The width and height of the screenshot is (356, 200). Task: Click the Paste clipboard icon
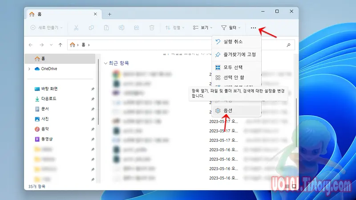(106, 28)
